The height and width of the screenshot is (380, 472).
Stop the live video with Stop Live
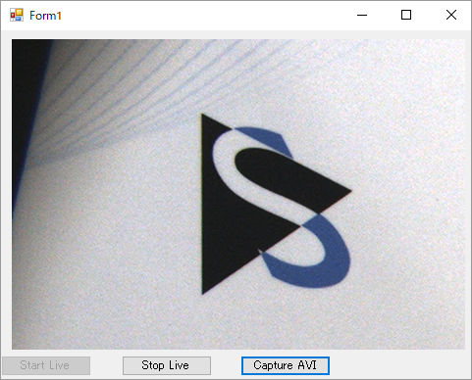click(167, 365)
